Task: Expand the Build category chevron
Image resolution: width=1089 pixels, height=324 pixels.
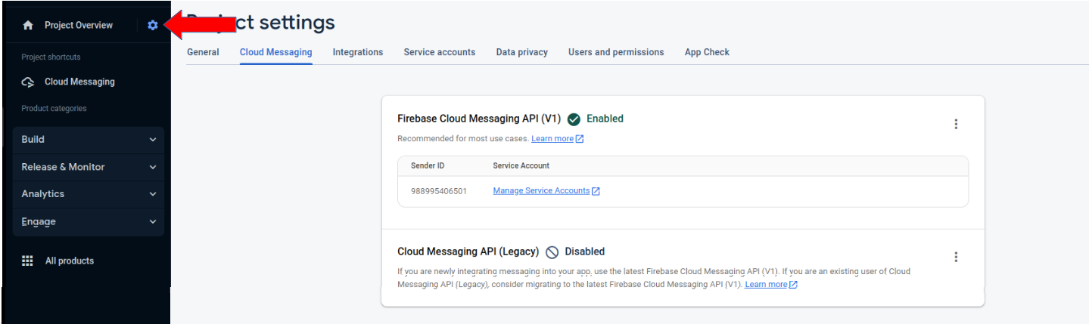Action: pyautogui.click(x=153, y=140)
